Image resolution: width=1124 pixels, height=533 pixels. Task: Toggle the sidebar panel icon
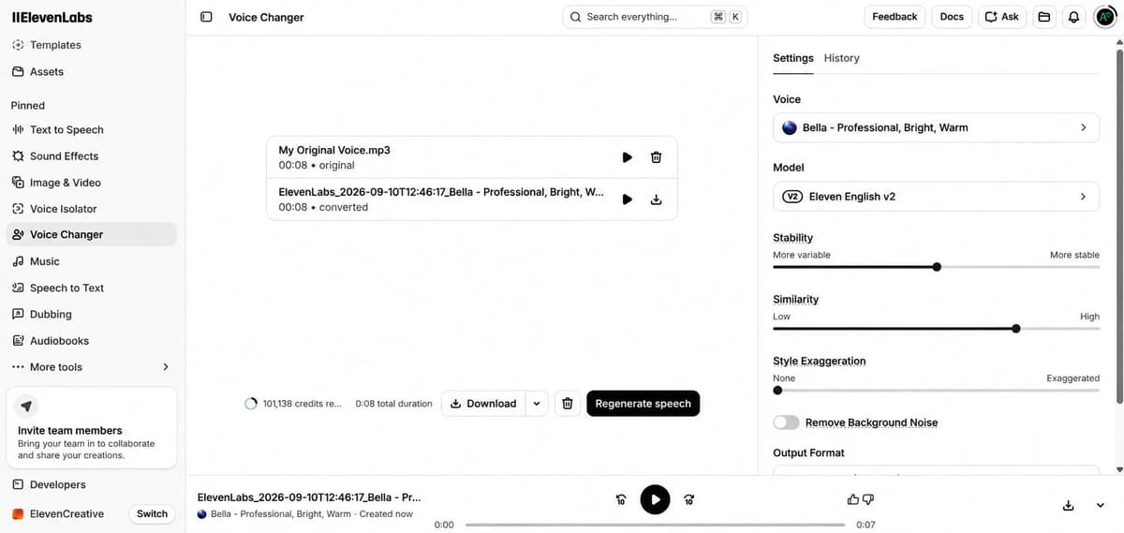point(206,17)
